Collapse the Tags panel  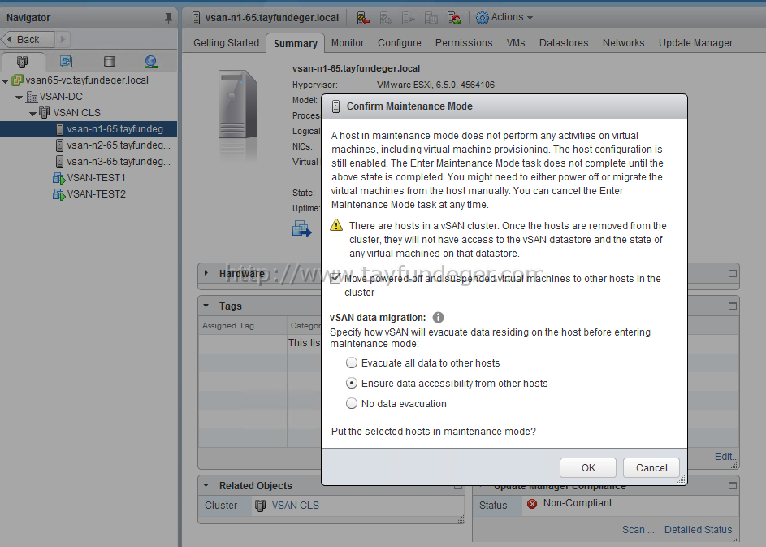pos(206,306)
